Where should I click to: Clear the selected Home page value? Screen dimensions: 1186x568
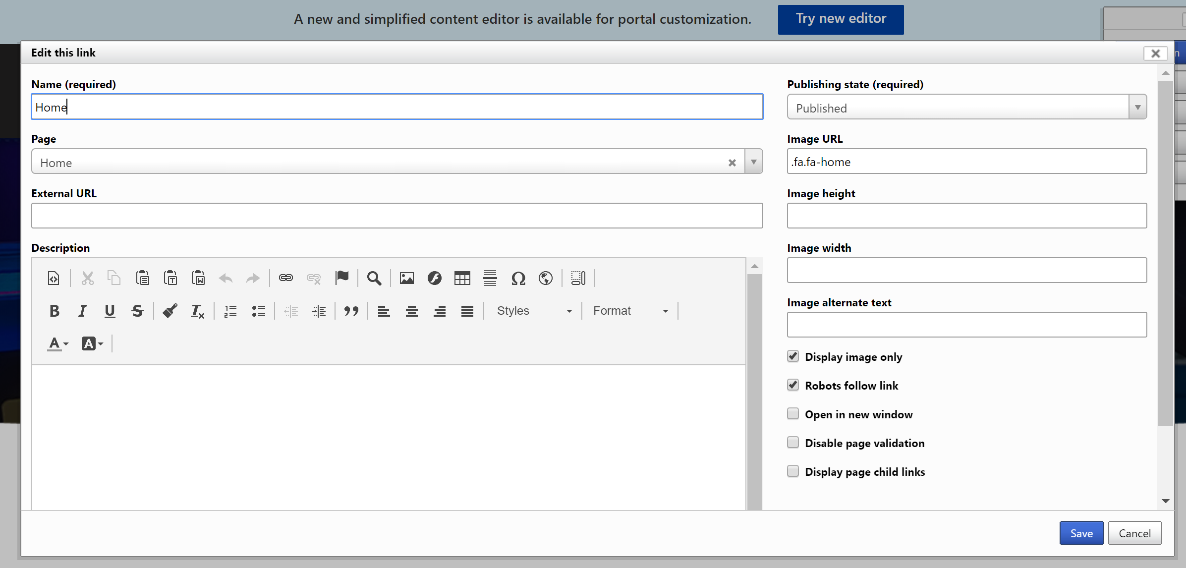732,162
